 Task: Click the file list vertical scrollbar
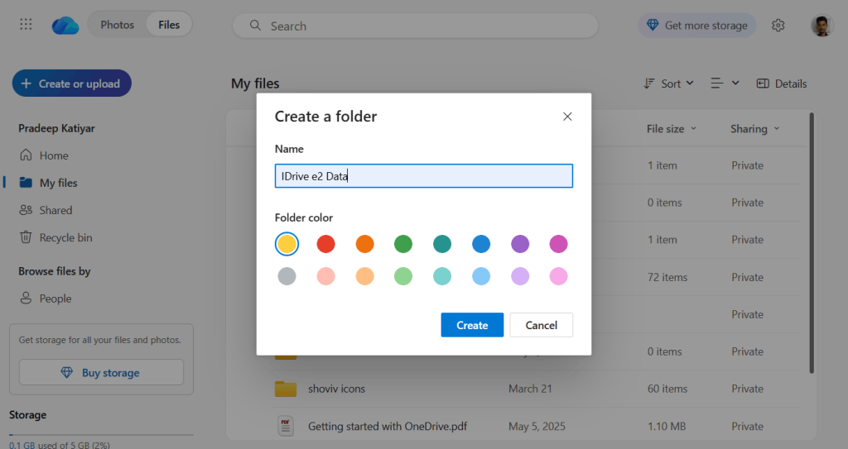812,242
